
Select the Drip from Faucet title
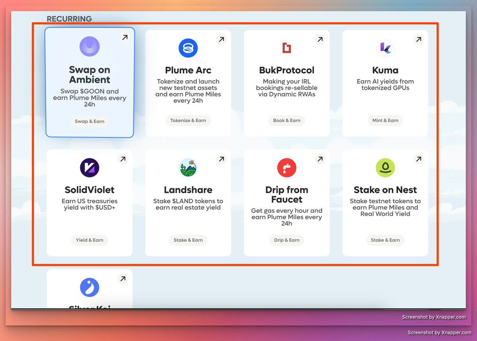click(x=287, y=195)
